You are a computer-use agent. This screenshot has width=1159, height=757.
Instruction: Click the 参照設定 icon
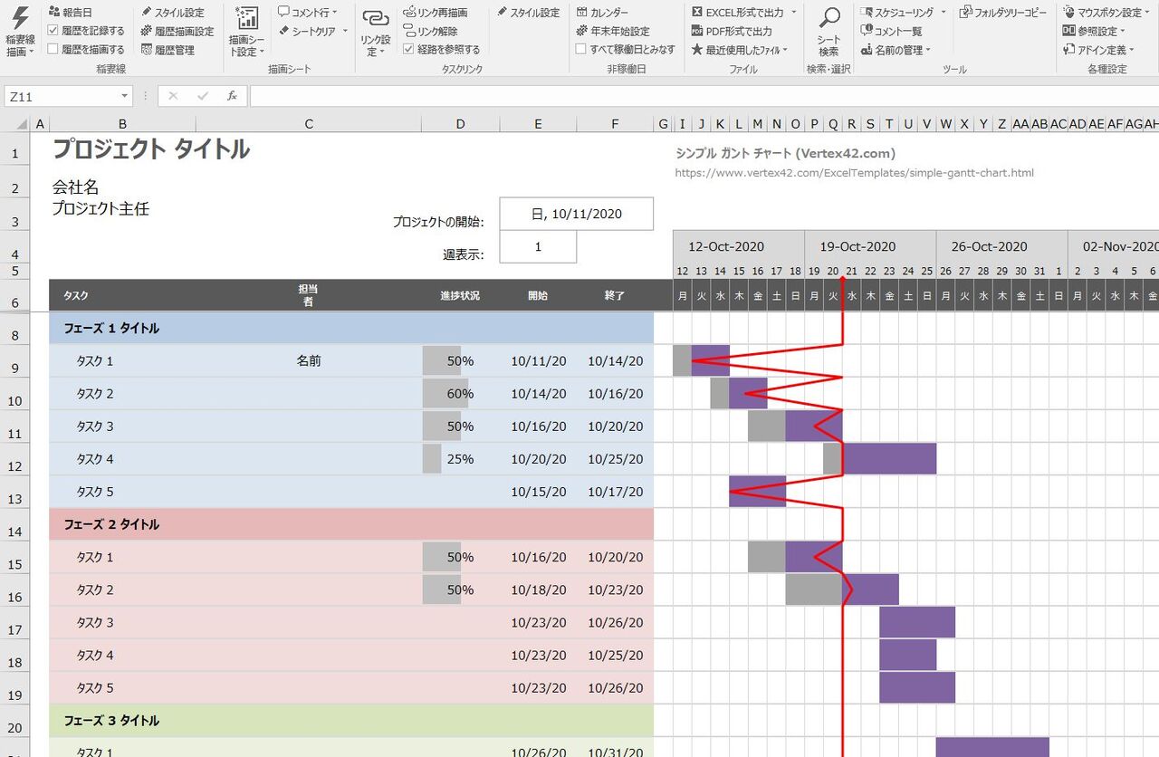point(1069,32)
